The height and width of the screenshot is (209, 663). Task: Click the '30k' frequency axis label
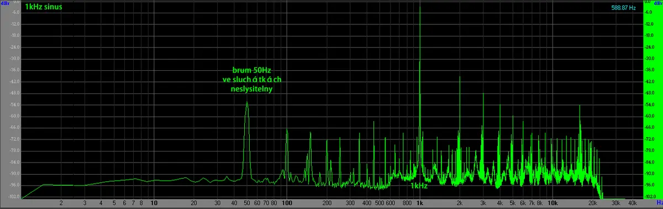tap(617, 203)
